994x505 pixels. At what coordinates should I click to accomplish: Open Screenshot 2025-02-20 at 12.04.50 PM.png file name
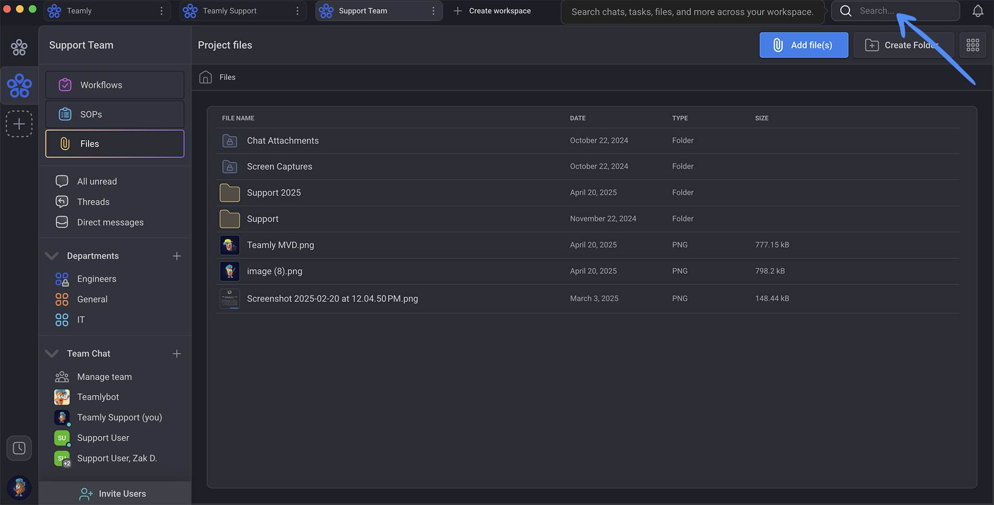pyautogui.click(x=332, y=299)
